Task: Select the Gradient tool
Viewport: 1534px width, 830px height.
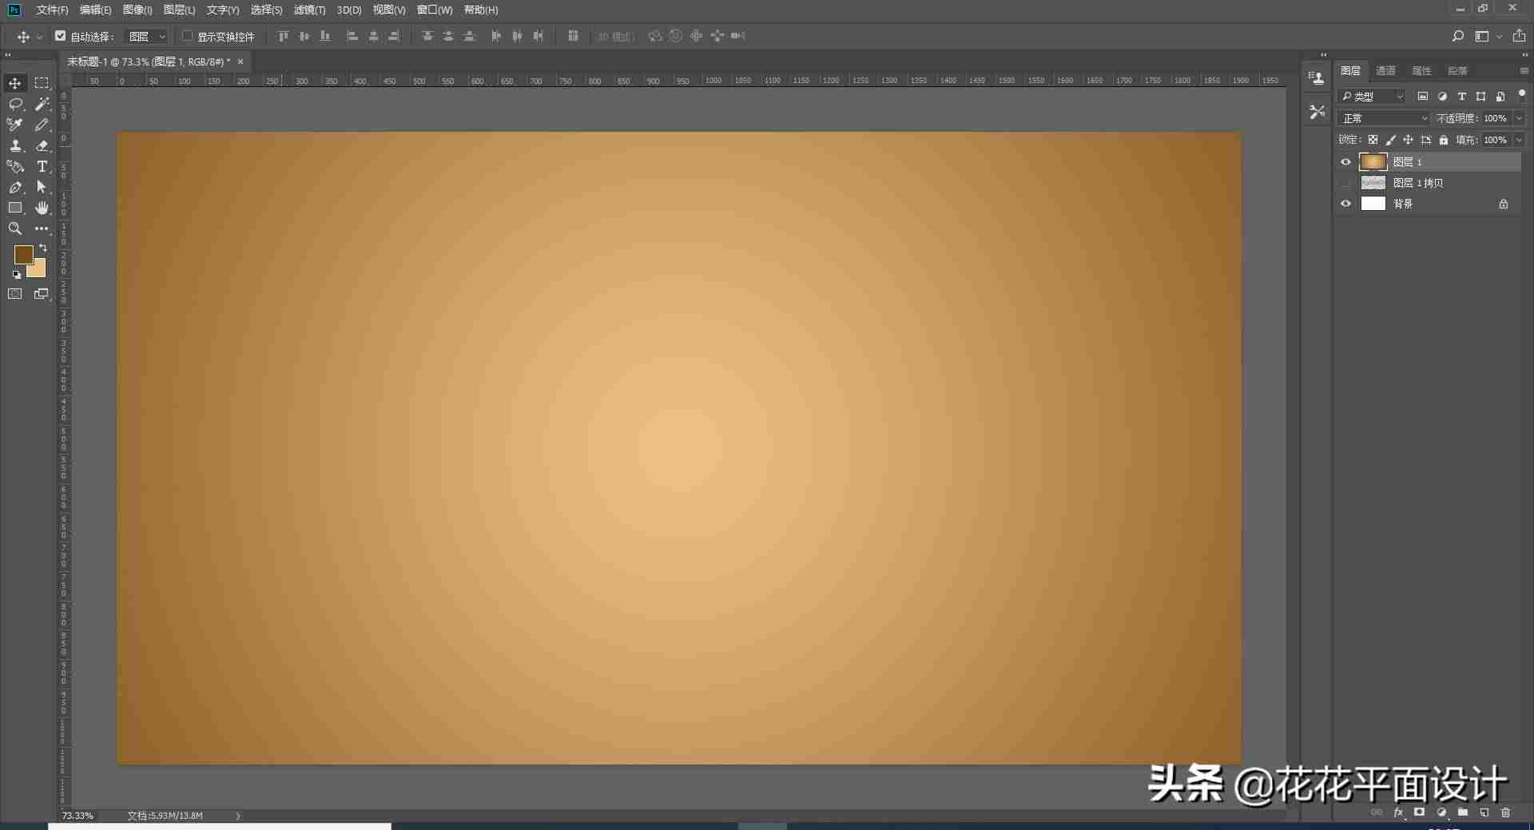Action: 15,166
